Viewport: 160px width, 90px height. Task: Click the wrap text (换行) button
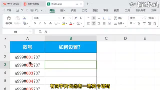[x=118, y=18]
